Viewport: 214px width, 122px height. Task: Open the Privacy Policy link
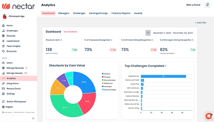(x=30, y=112)
